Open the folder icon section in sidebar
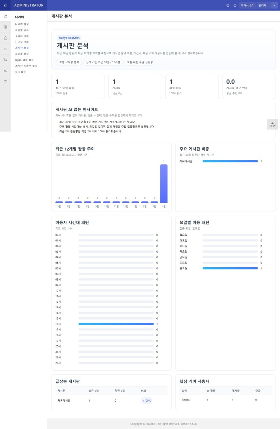 (5, 16)
